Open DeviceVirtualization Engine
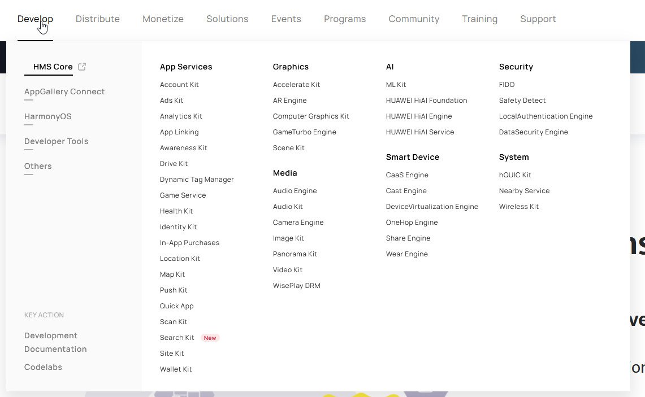Screen dimensions: 645x397 432,207
